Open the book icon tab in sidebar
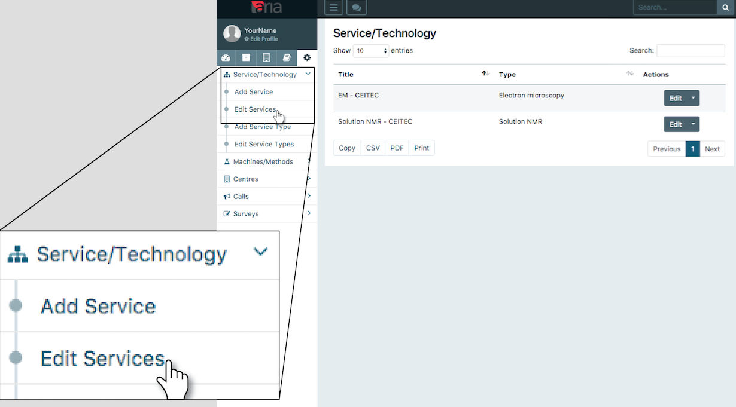The height and width of the screenshot is (407, 736). (x=287, y=58)
